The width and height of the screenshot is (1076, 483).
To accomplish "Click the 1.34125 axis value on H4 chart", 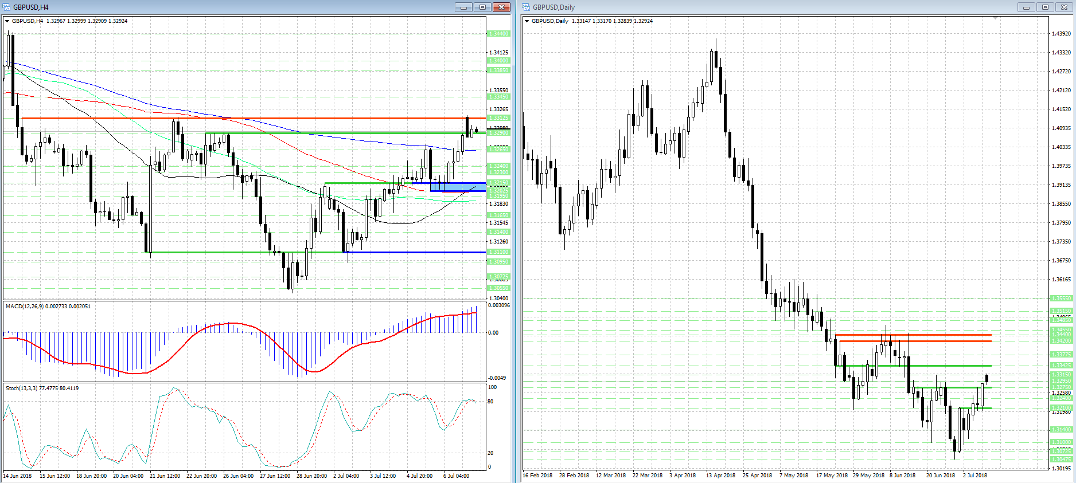I will (498, 53).
